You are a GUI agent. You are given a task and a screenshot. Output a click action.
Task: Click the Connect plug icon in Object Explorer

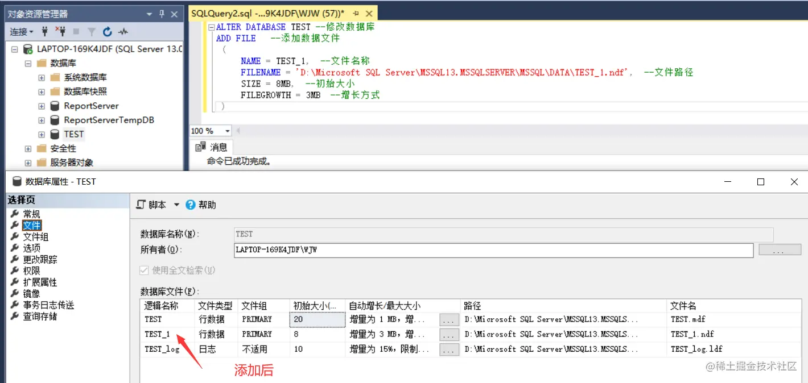45,32
